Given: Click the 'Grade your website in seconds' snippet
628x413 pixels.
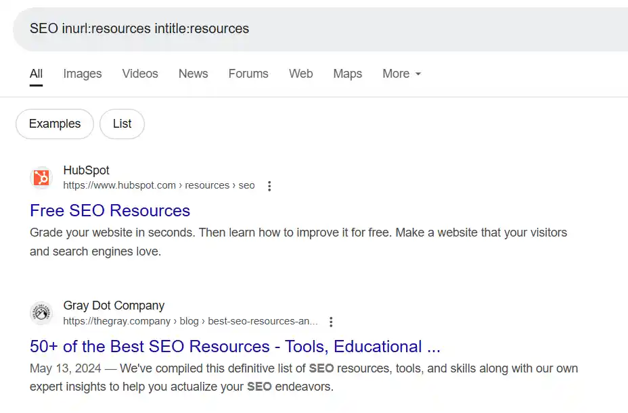Looking at the screenshot, I should (x=298, y=242).
